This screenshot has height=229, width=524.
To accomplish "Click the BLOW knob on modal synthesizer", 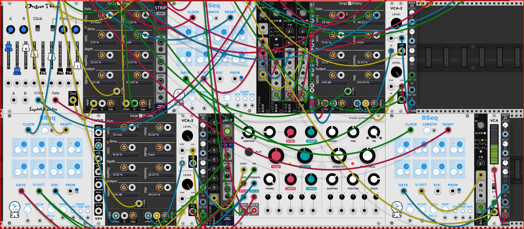I will tap(290, 132).
